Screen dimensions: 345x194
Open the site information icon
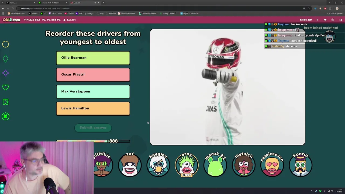[x=18, y=8]
